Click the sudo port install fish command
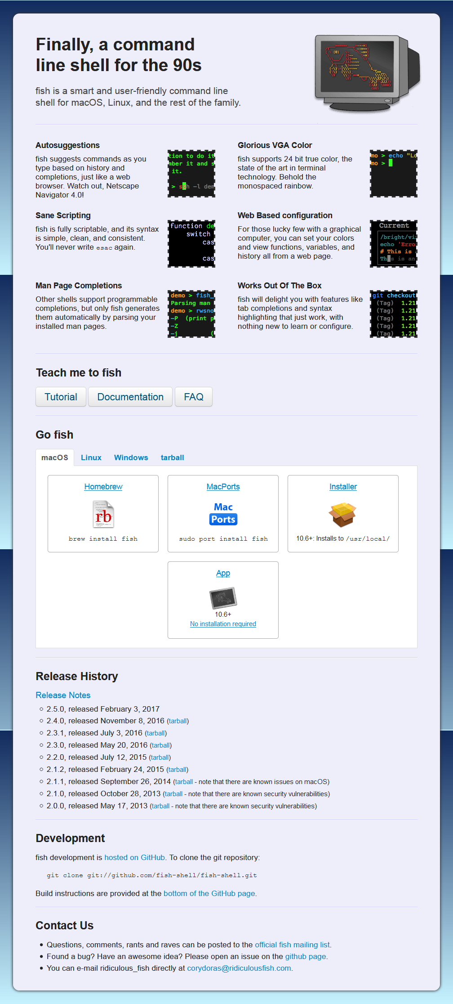The width and height of the screenshot is (453, 1004). 223,539
